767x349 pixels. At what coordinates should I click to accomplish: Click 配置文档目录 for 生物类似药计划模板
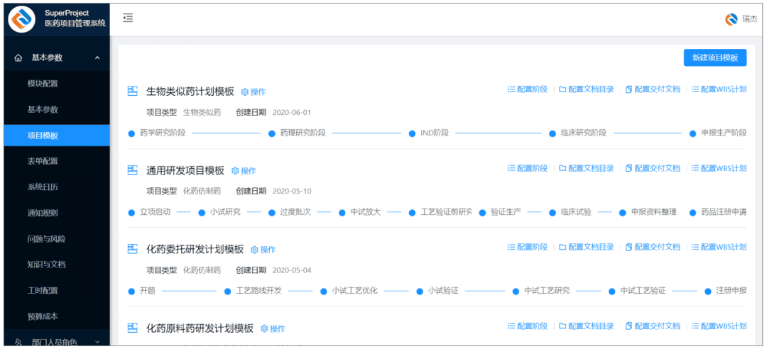click(587, 89)
